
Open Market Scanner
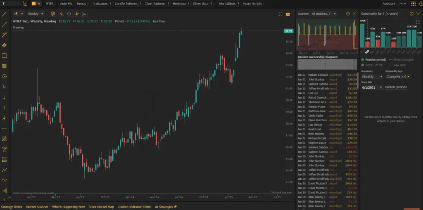[x=37, y=207]
